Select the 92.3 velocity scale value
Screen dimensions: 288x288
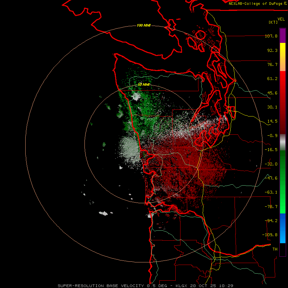pos(272,50)
